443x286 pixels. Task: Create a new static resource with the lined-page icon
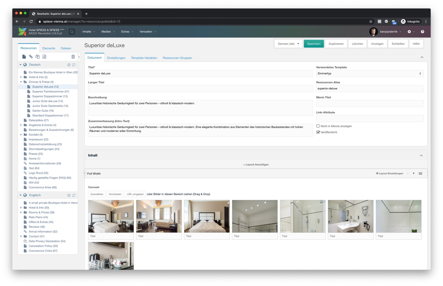click(44, 57)
